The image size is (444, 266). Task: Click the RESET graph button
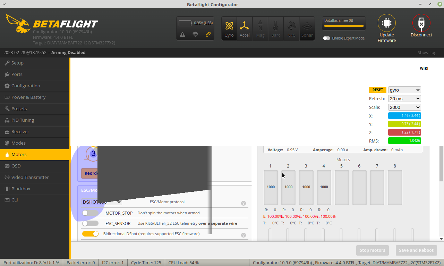coord(377,90)
